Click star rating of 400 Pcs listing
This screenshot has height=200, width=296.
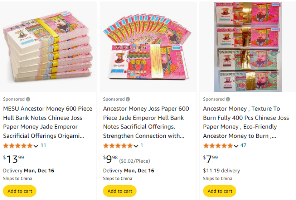click(x=218, y=146)
